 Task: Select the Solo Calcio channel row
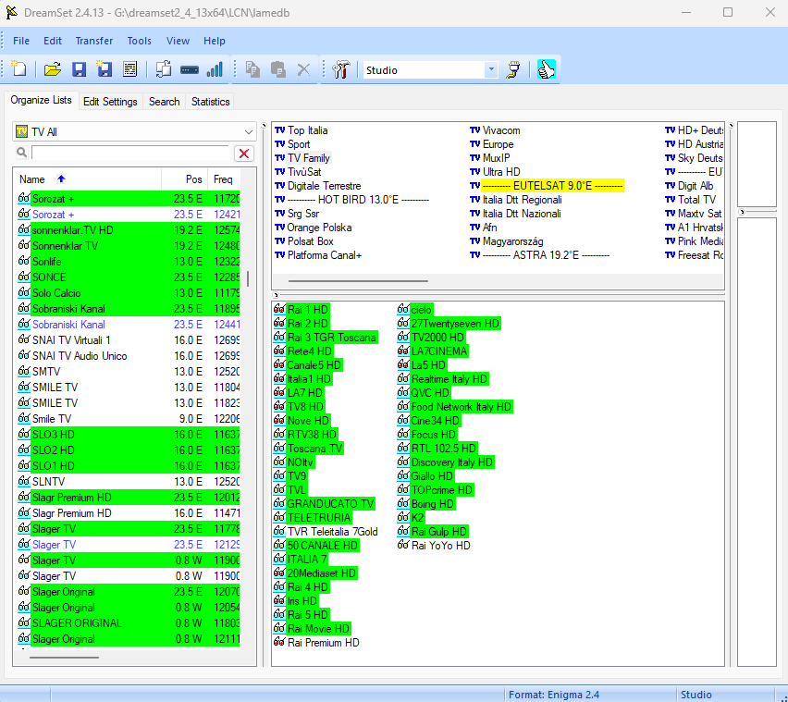[x=129, y=293]
